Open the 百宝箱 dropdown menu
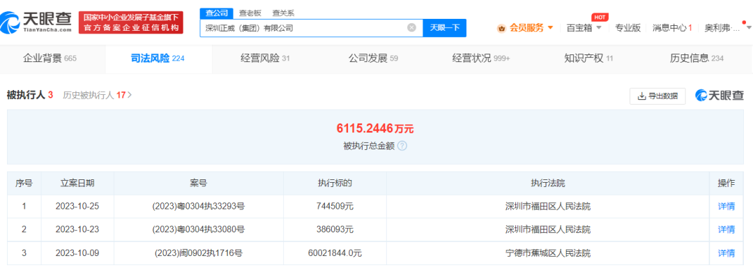 (584, 28)
